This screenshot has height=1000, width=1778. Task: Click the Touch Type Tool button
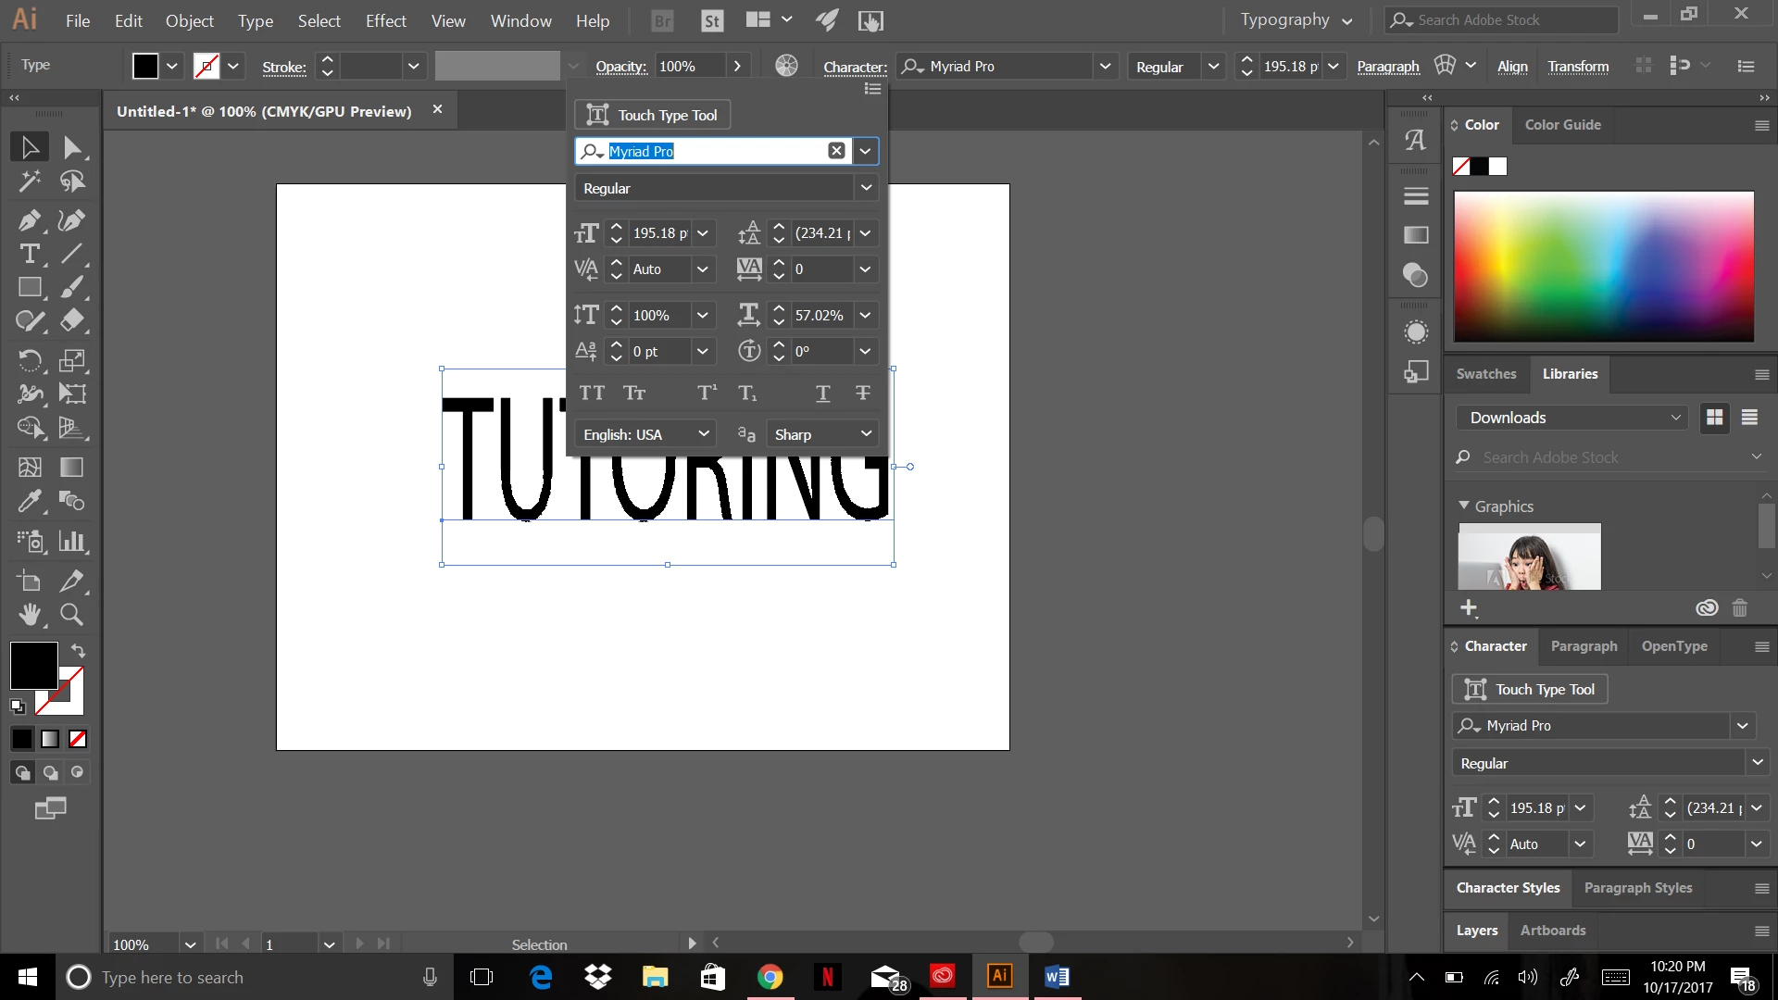click(653, 115)
